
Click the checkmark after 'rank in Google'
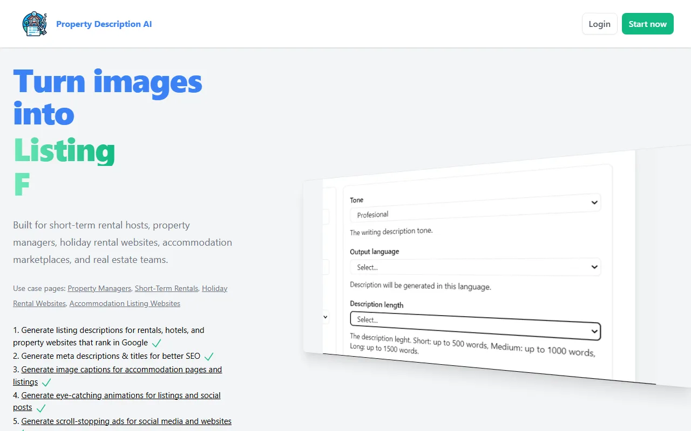(x=157, y=343)
